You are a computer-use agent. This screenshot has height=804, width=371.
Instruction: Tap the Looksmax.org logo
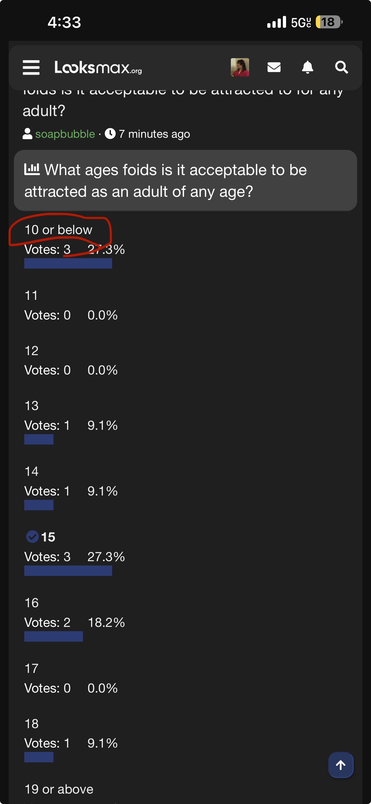click(98, 67)
